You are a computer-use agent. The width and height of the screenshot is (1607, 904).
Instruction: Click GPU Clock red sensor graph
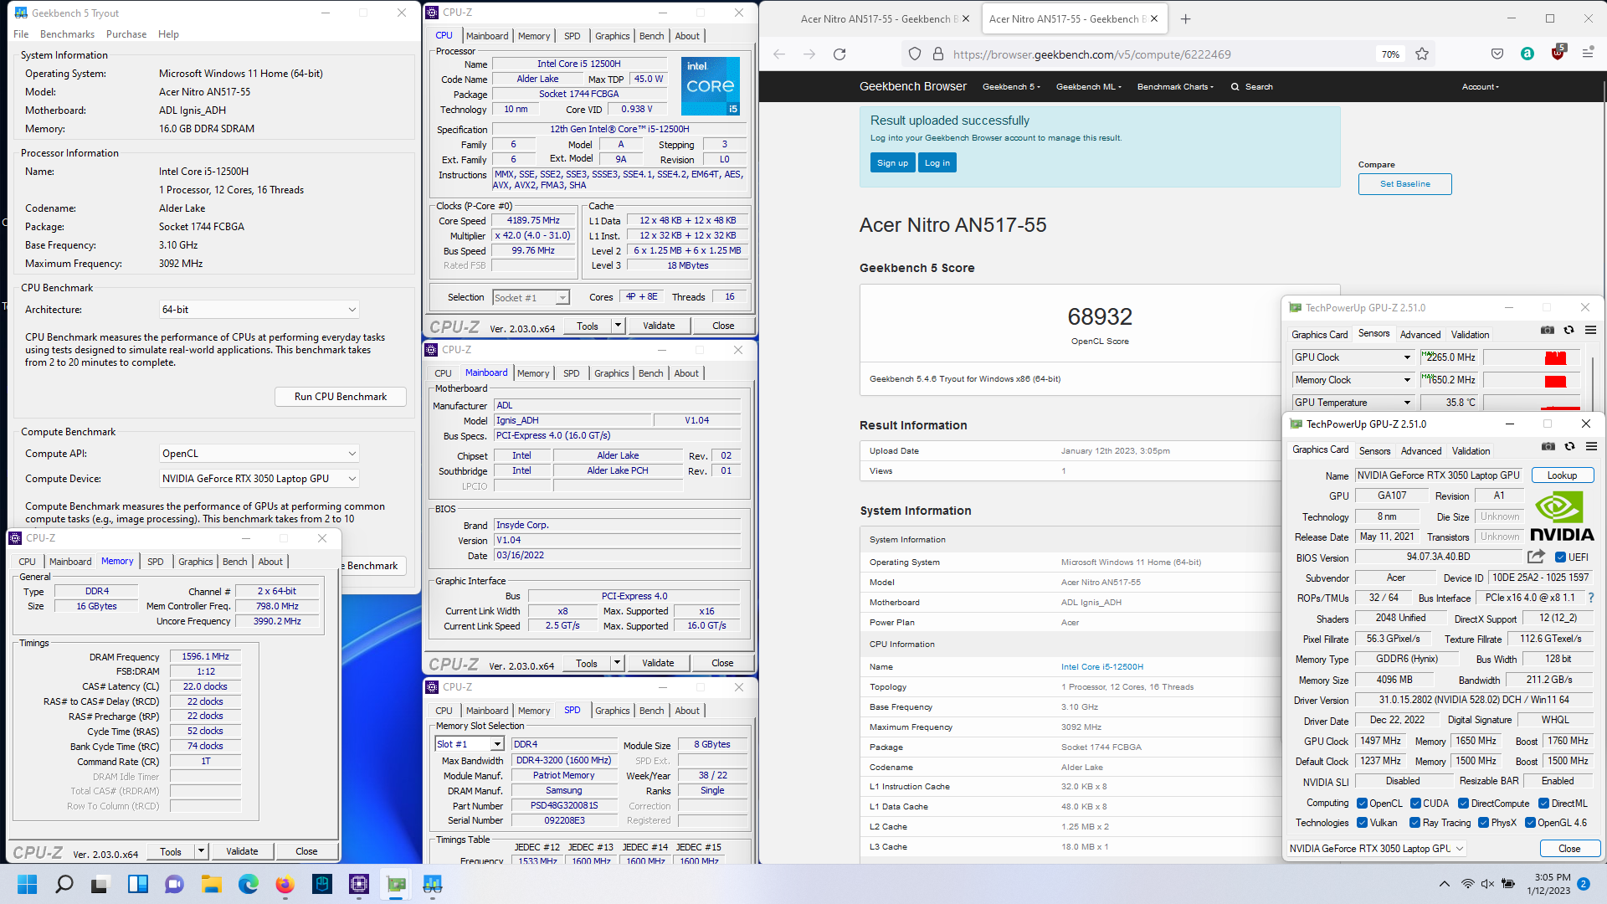point(1531,357)
